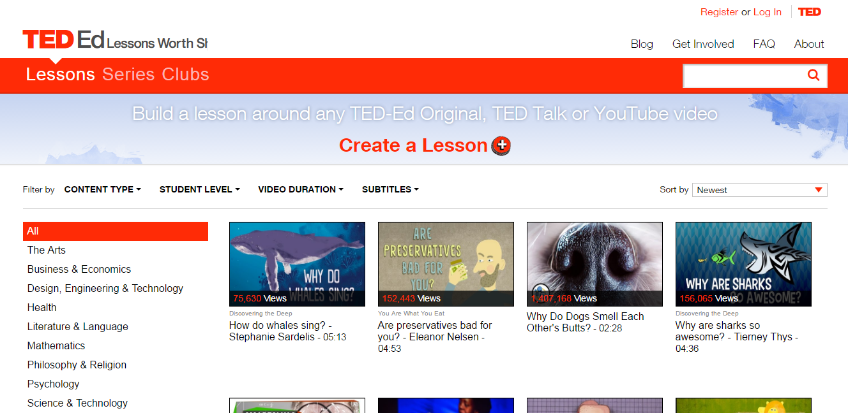Open the Blog menu link

pos(642,44)
